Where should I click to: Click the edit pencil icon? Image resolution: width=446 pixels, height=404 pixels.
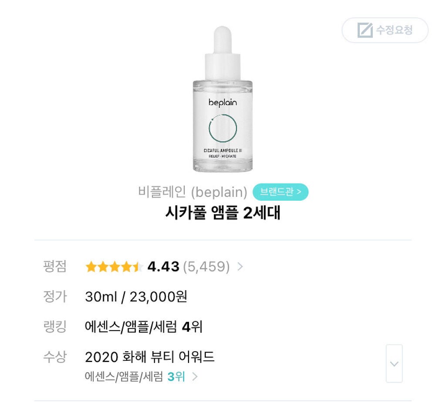(x=365, y=30)
